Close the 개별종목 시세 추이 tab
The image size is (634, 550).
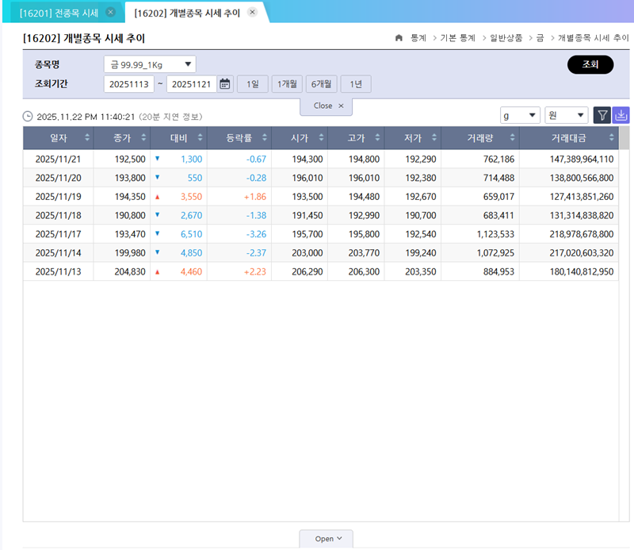tap(252, 12)
